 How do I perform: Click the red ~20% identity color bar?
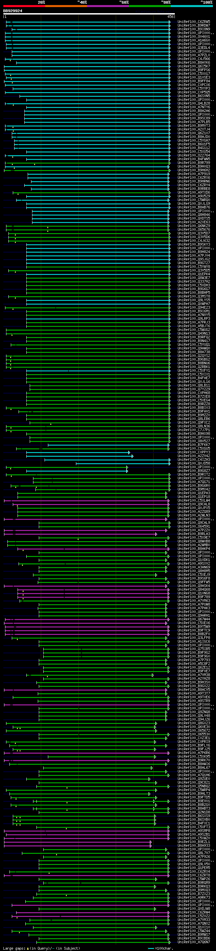(x=24, y=6)
